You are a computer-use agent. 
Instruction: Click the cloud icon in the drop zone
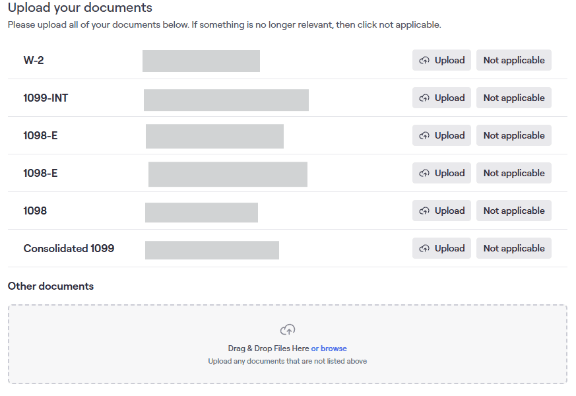[287, 329]
